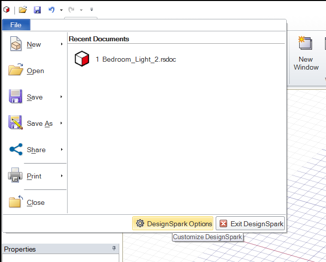
Task: Click the DesignSpark Options button
Action: (x=173, y=224)
